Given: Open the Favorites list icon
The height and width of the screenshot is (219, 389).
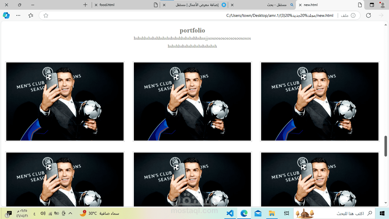Looking at the screenshot, I should (x=31, y=15).
